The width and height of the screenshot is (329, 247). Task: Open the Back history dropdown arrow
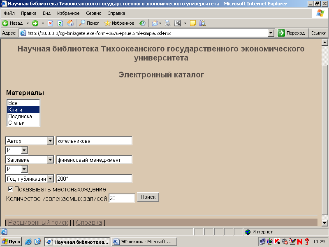tap(28, 23)
